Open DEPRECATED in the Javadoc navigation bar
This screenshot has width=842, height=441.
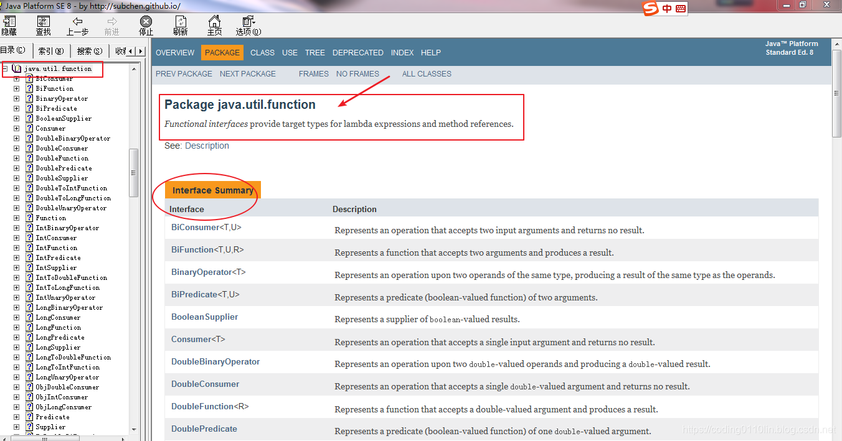tap(358, 53)
